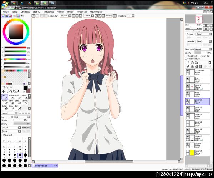
Task: Toggle the color wheel panel icon
Action: (3, 16)
